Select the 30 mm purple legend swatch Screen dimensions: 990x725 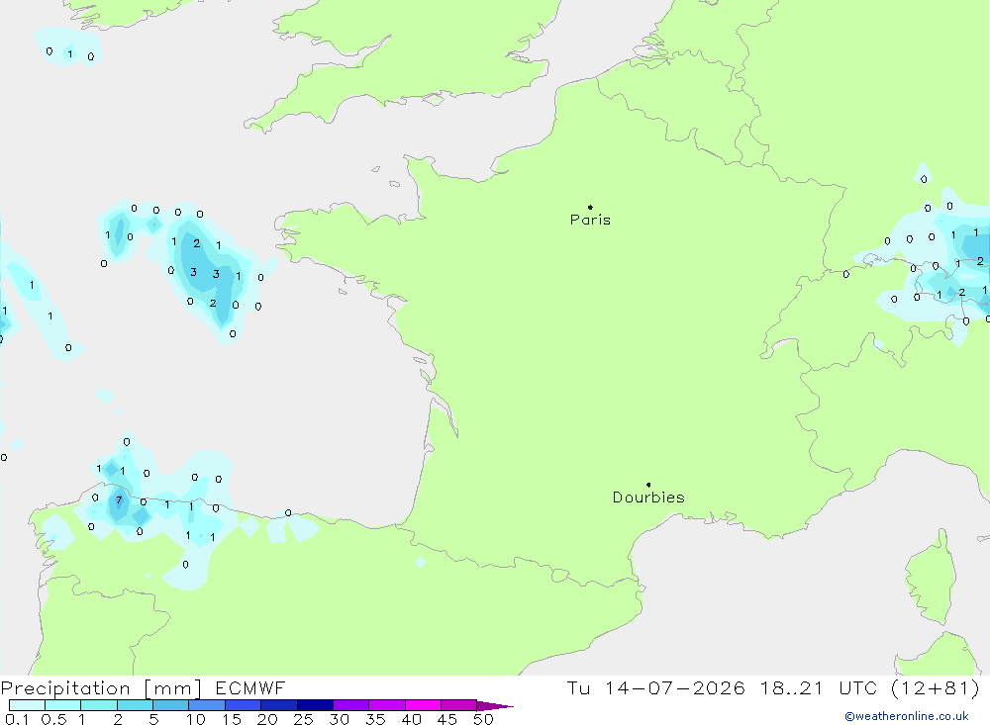click(350, 705)
